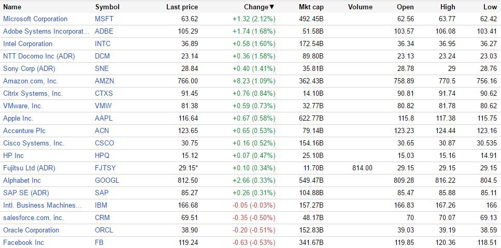501x248 pixels.
Task: Sort by the Name column header
Action: 12,7
